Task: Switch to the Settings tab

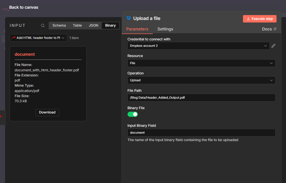Action: pyautogui.click(x=165, y=29)
